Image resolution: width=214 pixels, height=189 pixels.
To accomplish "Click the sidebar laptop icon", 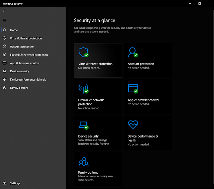I will [x=4, y=71].
